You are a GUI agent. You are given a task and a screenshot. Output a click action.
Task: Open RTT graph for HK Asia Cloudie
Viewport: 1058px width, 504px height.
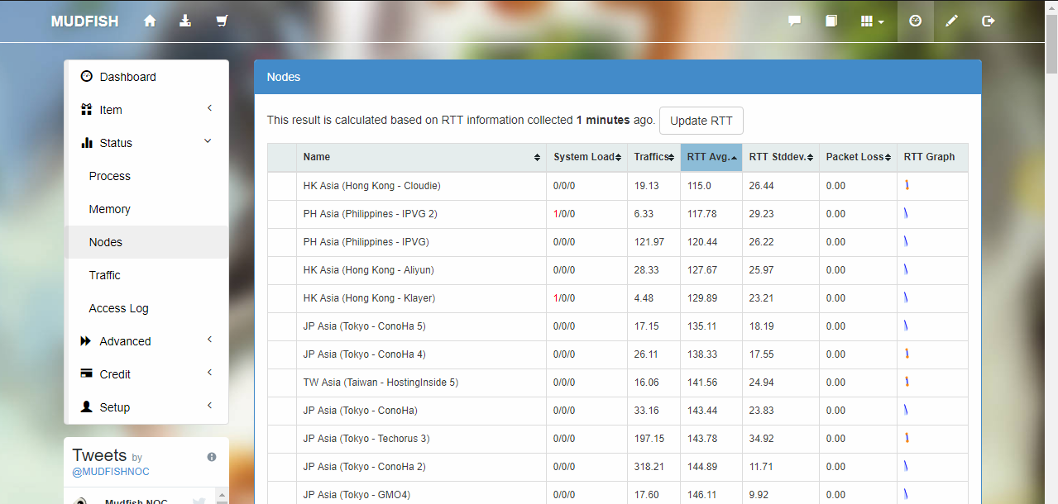tap(907, 185)
